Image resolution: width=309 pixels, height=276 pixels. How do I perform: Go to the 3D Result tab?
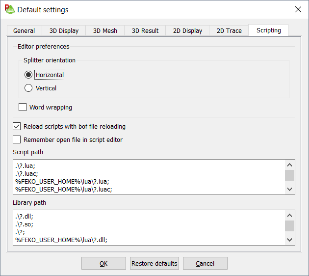145,30
